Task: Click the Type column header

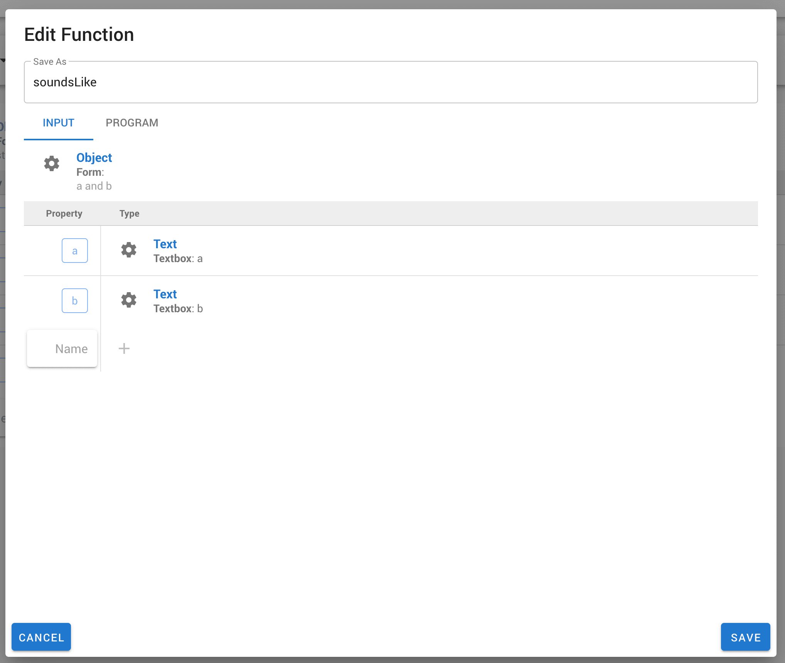Action: pyautogui.click(x=129, y=213)
